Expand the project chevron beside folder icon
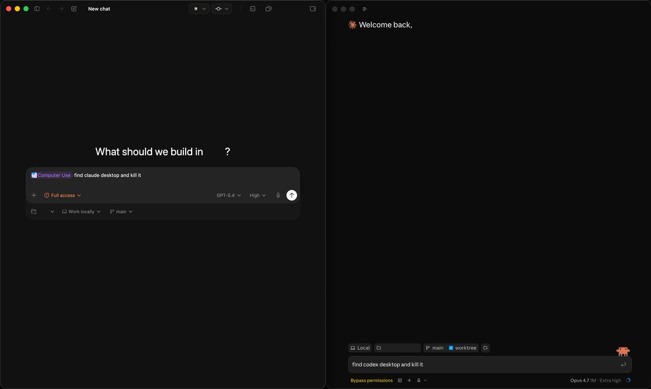 52,211
